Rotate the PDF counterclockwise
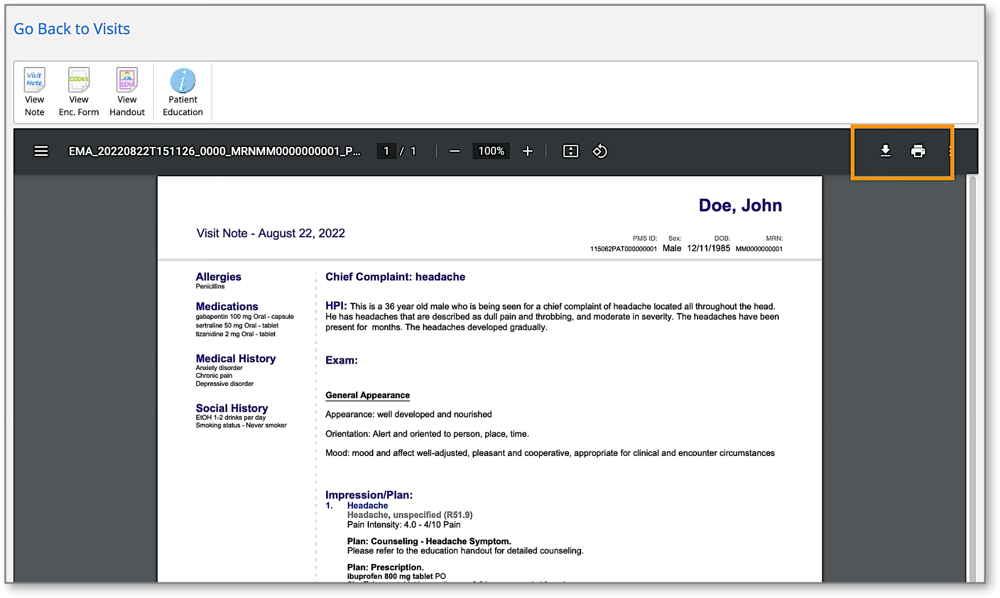 (600, 151)
